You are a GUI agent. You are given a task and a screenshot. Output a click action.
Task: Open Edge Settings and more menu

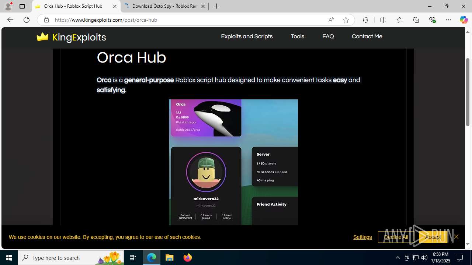point(448,20)
